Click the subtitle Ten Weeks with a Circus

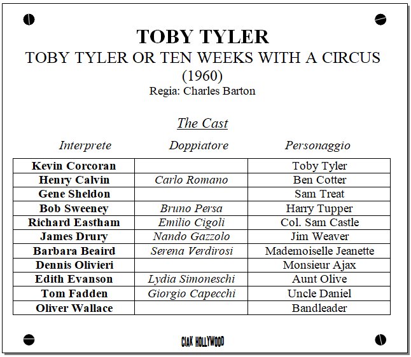click(202, 58)
